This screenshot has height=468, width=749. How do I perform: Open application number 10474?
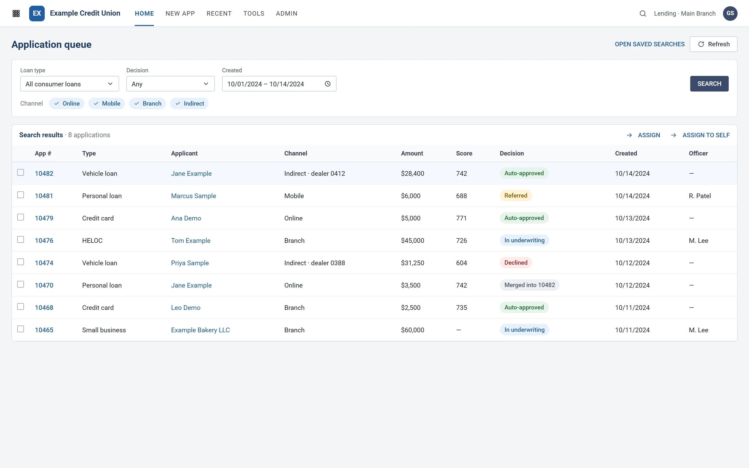[44, 263]
